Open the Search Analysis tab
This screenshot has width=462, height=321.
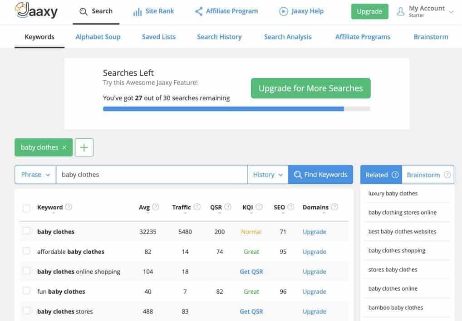click(x=288, y=37)
